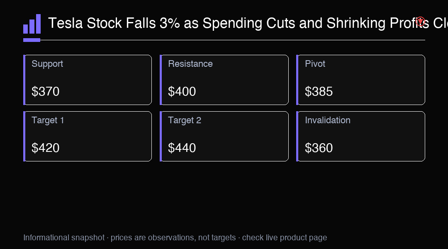Click the $440 target value
Viewport: 448px width, 249px height.
point(182,148)
